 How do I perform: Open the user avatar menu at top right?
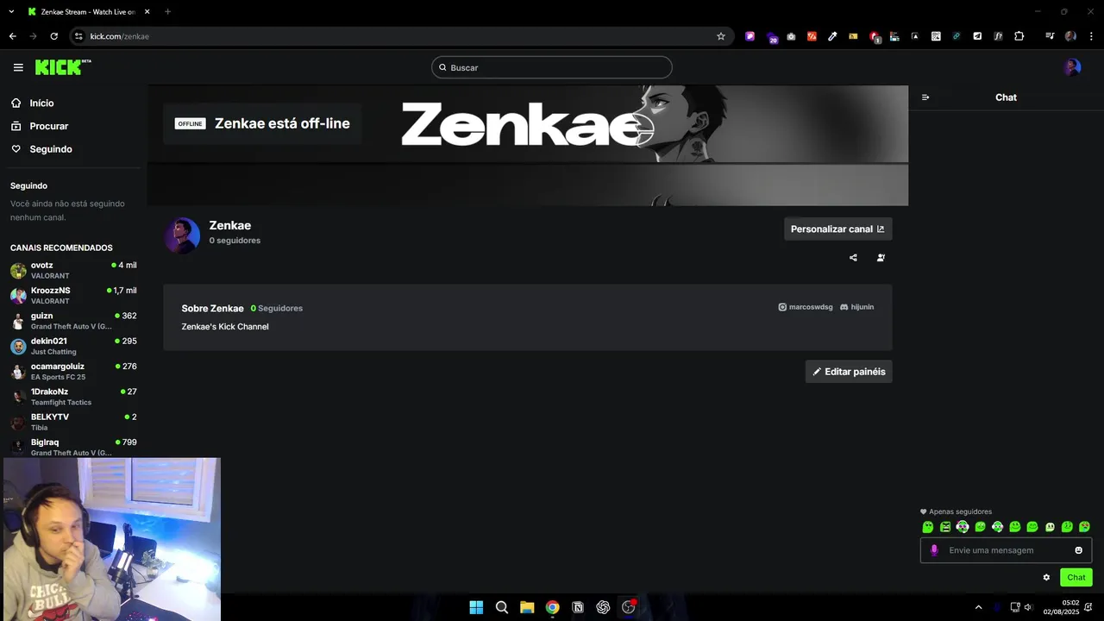coord(1072,67)
